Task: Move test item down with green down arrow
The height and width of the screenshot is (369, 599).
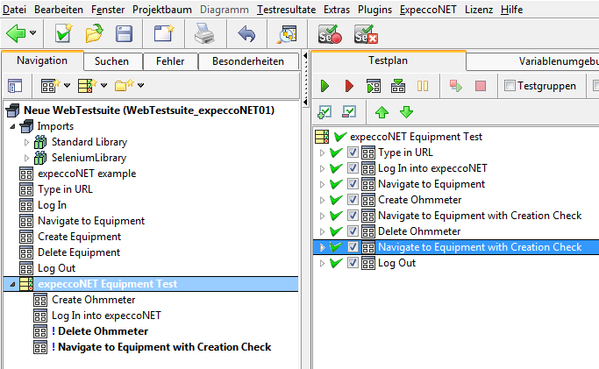Action: [x=405, y=112]
